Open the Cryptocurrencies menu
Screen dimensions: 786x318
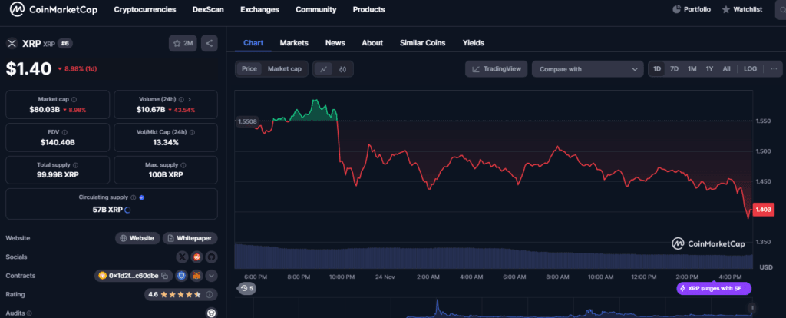click(145, 9)
